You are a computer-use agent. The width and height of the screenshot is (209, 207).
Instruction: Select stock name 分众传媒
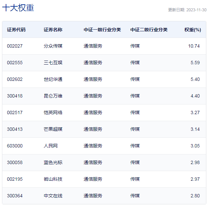(53, 46)
